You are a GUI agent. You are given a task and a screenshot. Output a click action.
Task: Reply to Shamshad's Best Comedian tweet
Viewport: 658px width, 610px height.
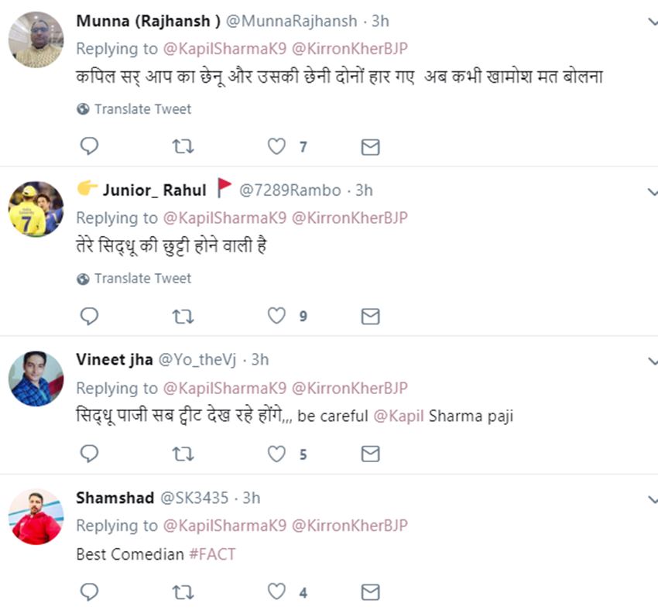click(x=90, y=592)
